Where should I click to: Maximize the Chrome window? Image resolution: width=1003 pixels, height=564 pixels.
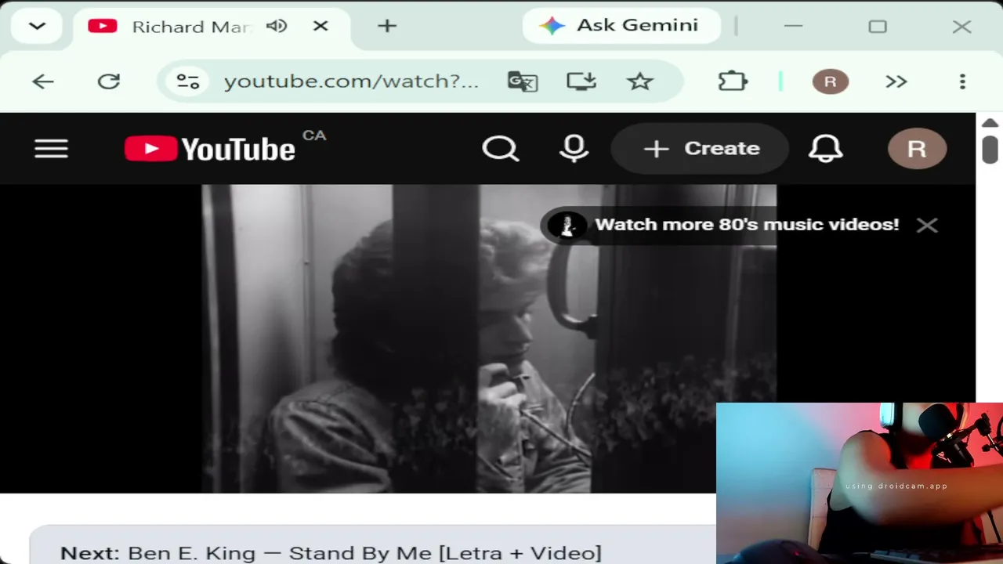point(878,26)
